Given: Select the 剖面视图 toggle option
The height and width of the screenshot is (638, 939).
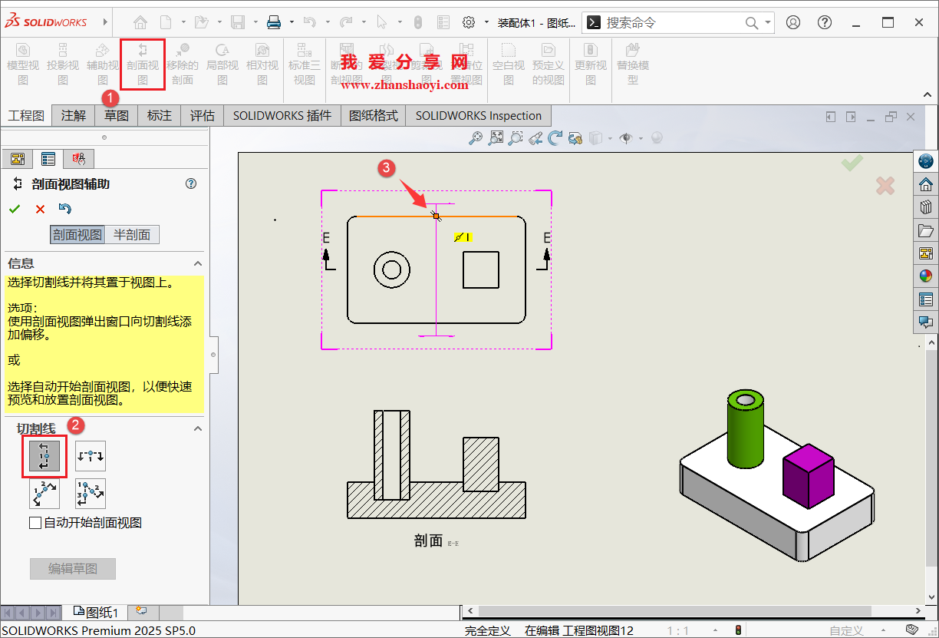Looking at the screenshot, I should tap(77, 235).
